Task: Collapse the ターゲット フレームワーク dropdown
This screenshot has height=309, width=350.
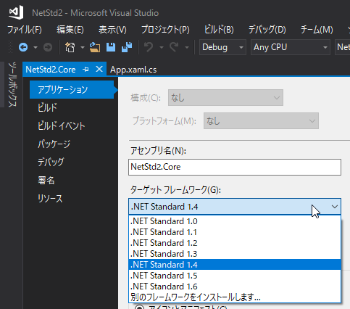Action: pyautogui.click(x=335, y=207)
